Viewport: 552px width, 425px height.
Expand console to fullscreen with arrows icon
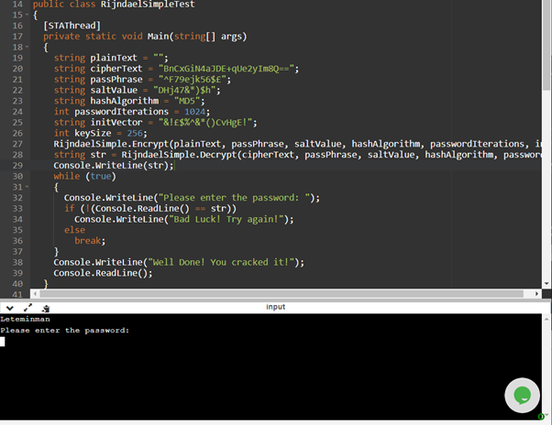coord(28,308)
